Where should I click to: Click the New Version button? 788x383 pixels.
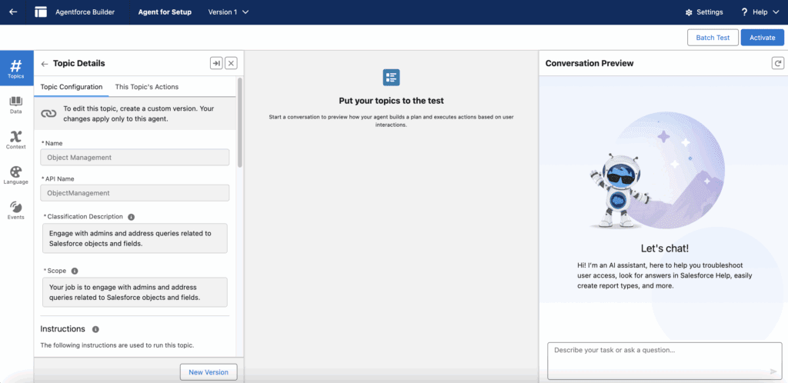click(x=209, y=372)
